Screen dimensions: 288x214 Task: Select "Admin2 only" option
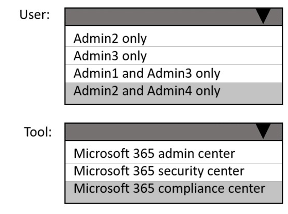click(x=174, y=38)
